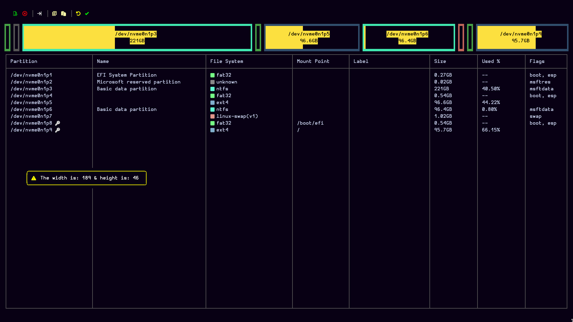The width and height of the screenshot is (573, 322).
Task: Click the red swap partition bar
Action: pos(461,38)
